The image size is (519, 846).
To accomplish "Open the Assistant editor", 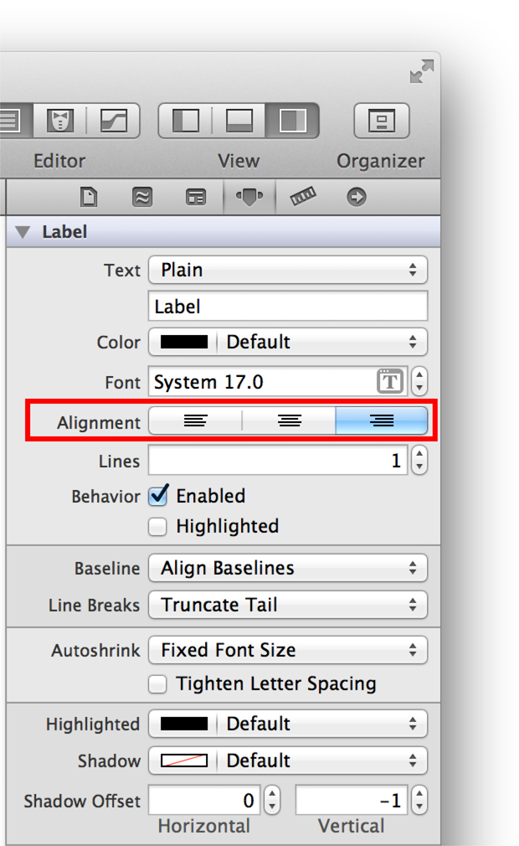I will (60, 121).
